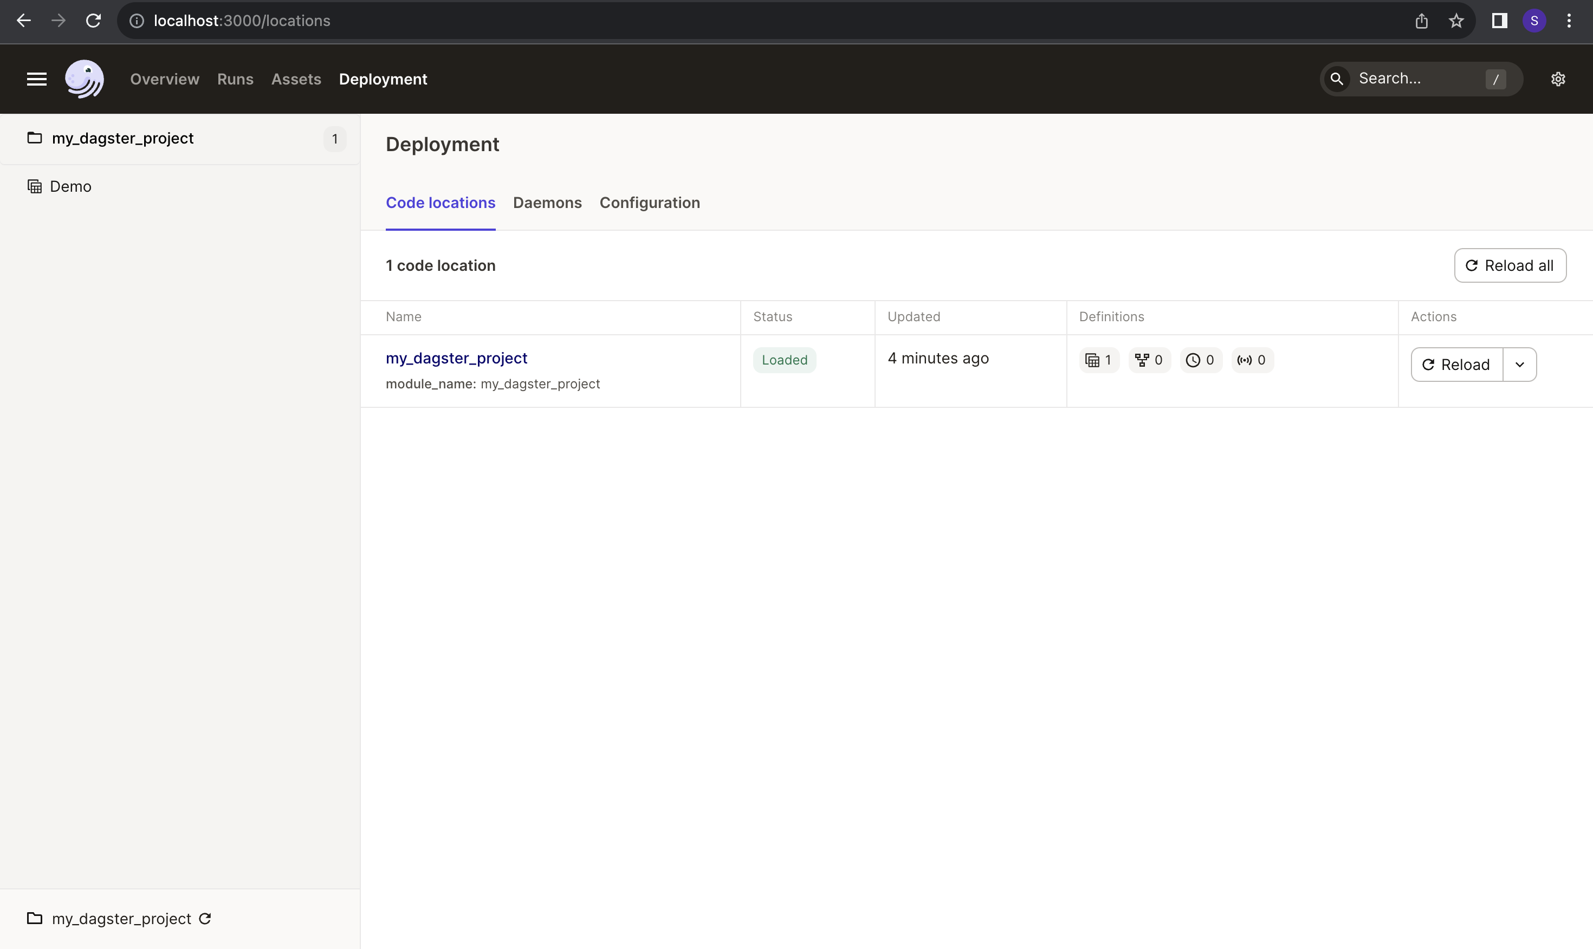Screen dimensions: 1593x949
Task: Click the Dagster octopus logo
Action: click(x=85, y=79)
